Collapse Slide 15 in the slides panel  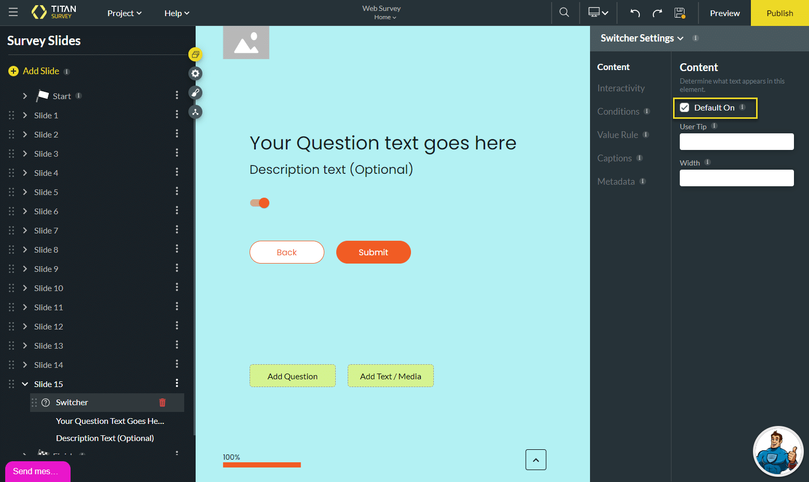click(x=24, y=384)
